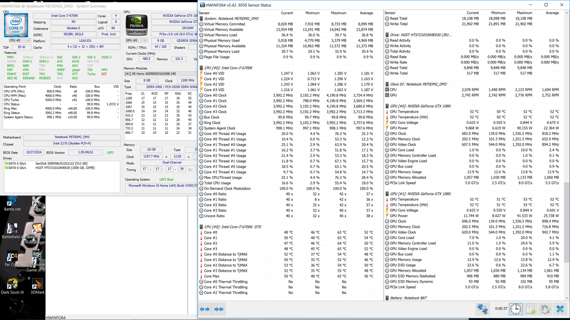Click the NVIDIA GeForce logo image
The height and width of the screenshot is (320, 570).
(137, 26)
